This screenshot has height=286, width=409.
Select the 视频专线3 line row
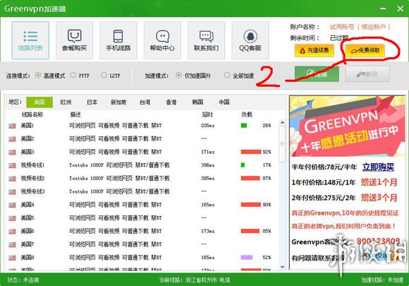pos(141,191)
